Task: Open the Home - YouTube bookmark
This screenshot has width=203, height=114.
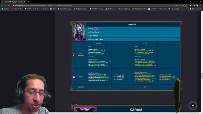Action: pyautogui.click(x=17, y=9)
